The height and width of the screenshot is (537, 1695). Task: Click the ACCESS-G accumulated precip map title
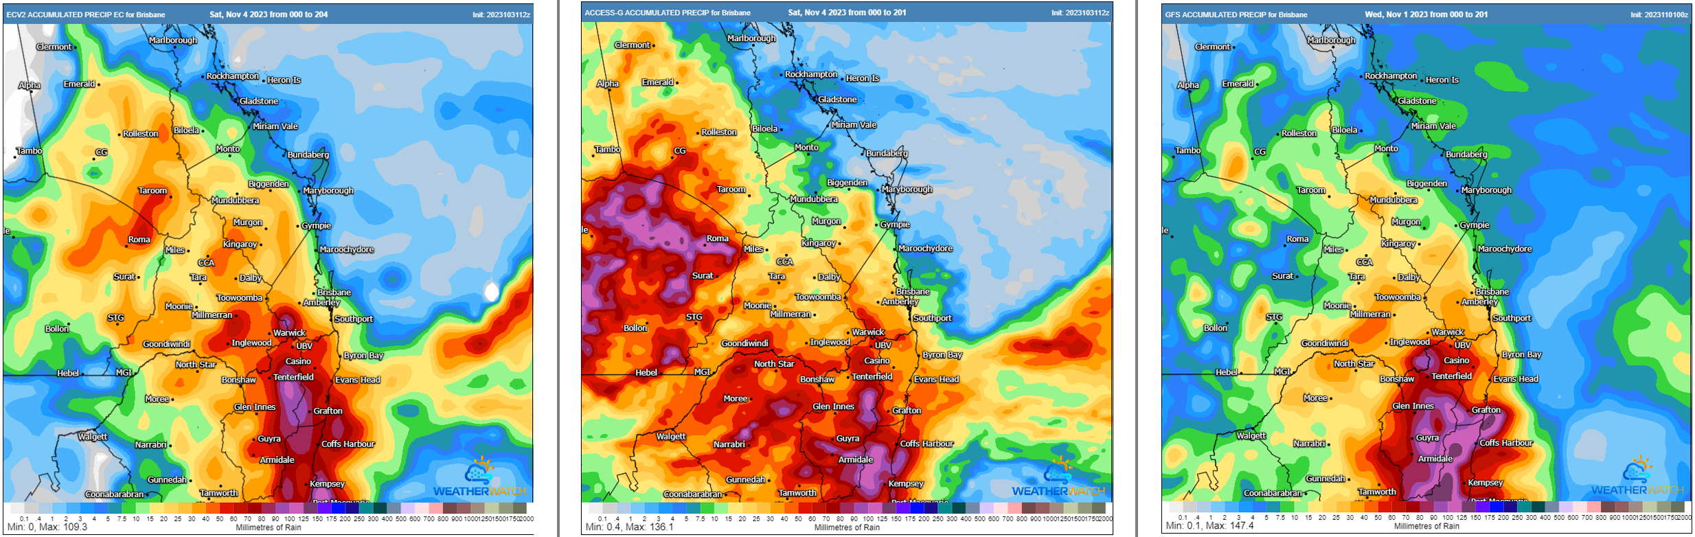[668, 12]
